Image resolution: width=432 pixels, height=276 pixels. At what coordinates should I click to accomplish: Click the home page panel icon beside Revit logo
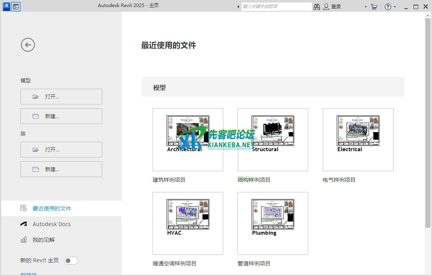coord(16,7)
